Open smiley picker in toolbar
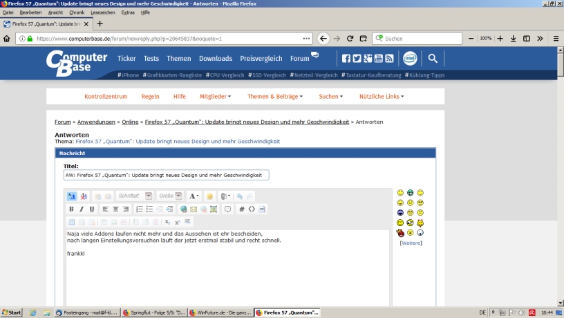The image size is (564, 318). tap(209, 196)
